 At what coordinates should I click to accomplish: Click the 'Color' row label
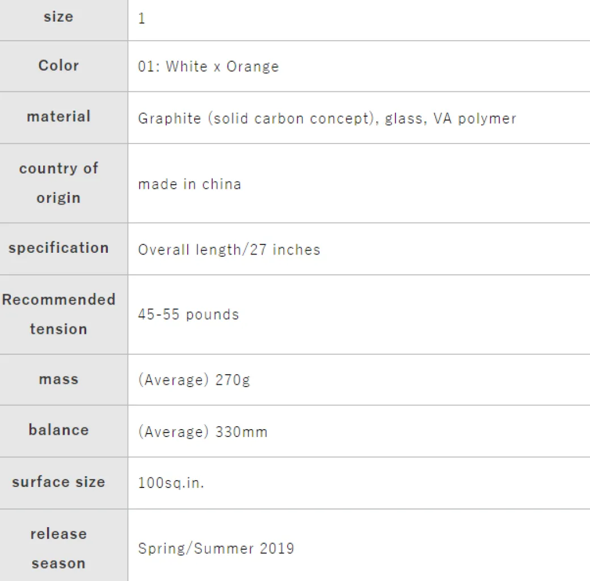58,66
